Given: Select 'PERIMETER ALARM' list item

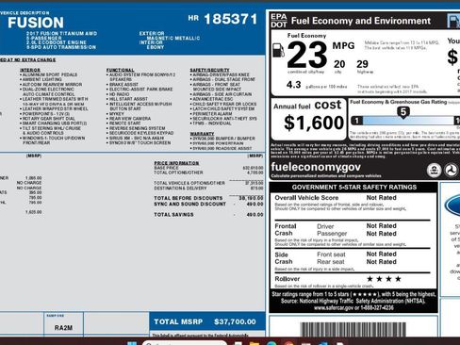Looking at the screenshot, I should click(x=212, y=114).
